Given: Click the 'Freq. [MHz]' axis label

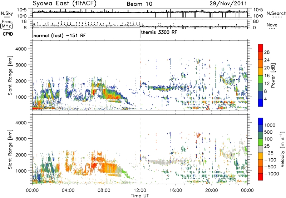Looking at the screenshot, I should point(6,24).
